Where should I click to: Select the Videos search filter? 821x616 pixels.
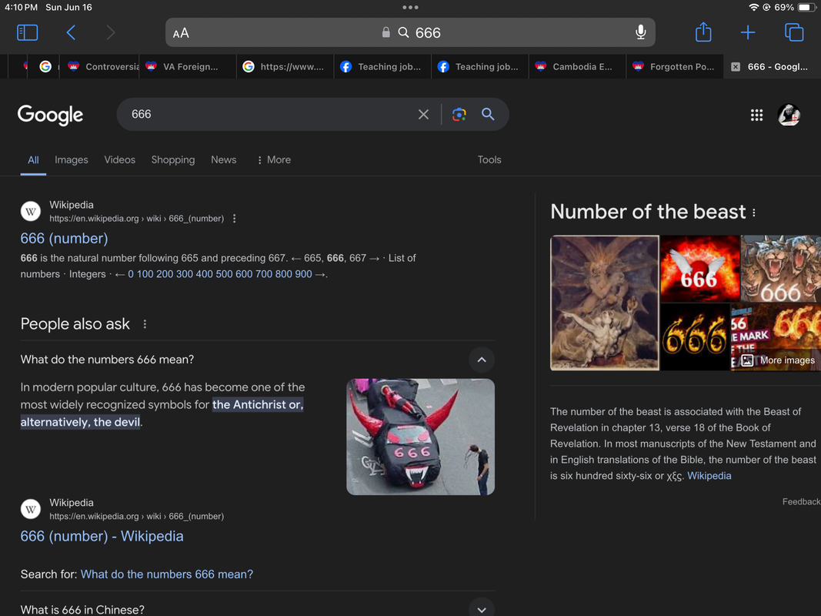[119, 159]
